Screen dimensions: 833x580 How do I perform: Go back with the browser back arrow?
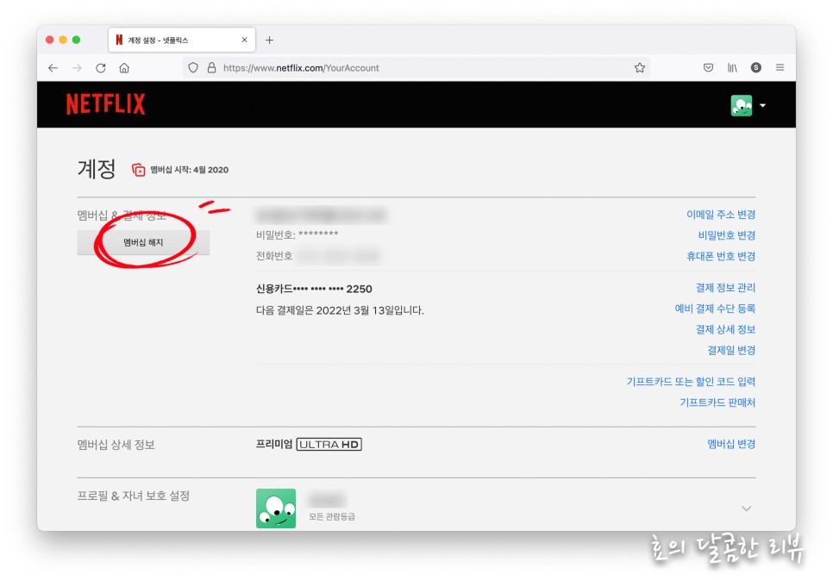click(x=53, y=68)
